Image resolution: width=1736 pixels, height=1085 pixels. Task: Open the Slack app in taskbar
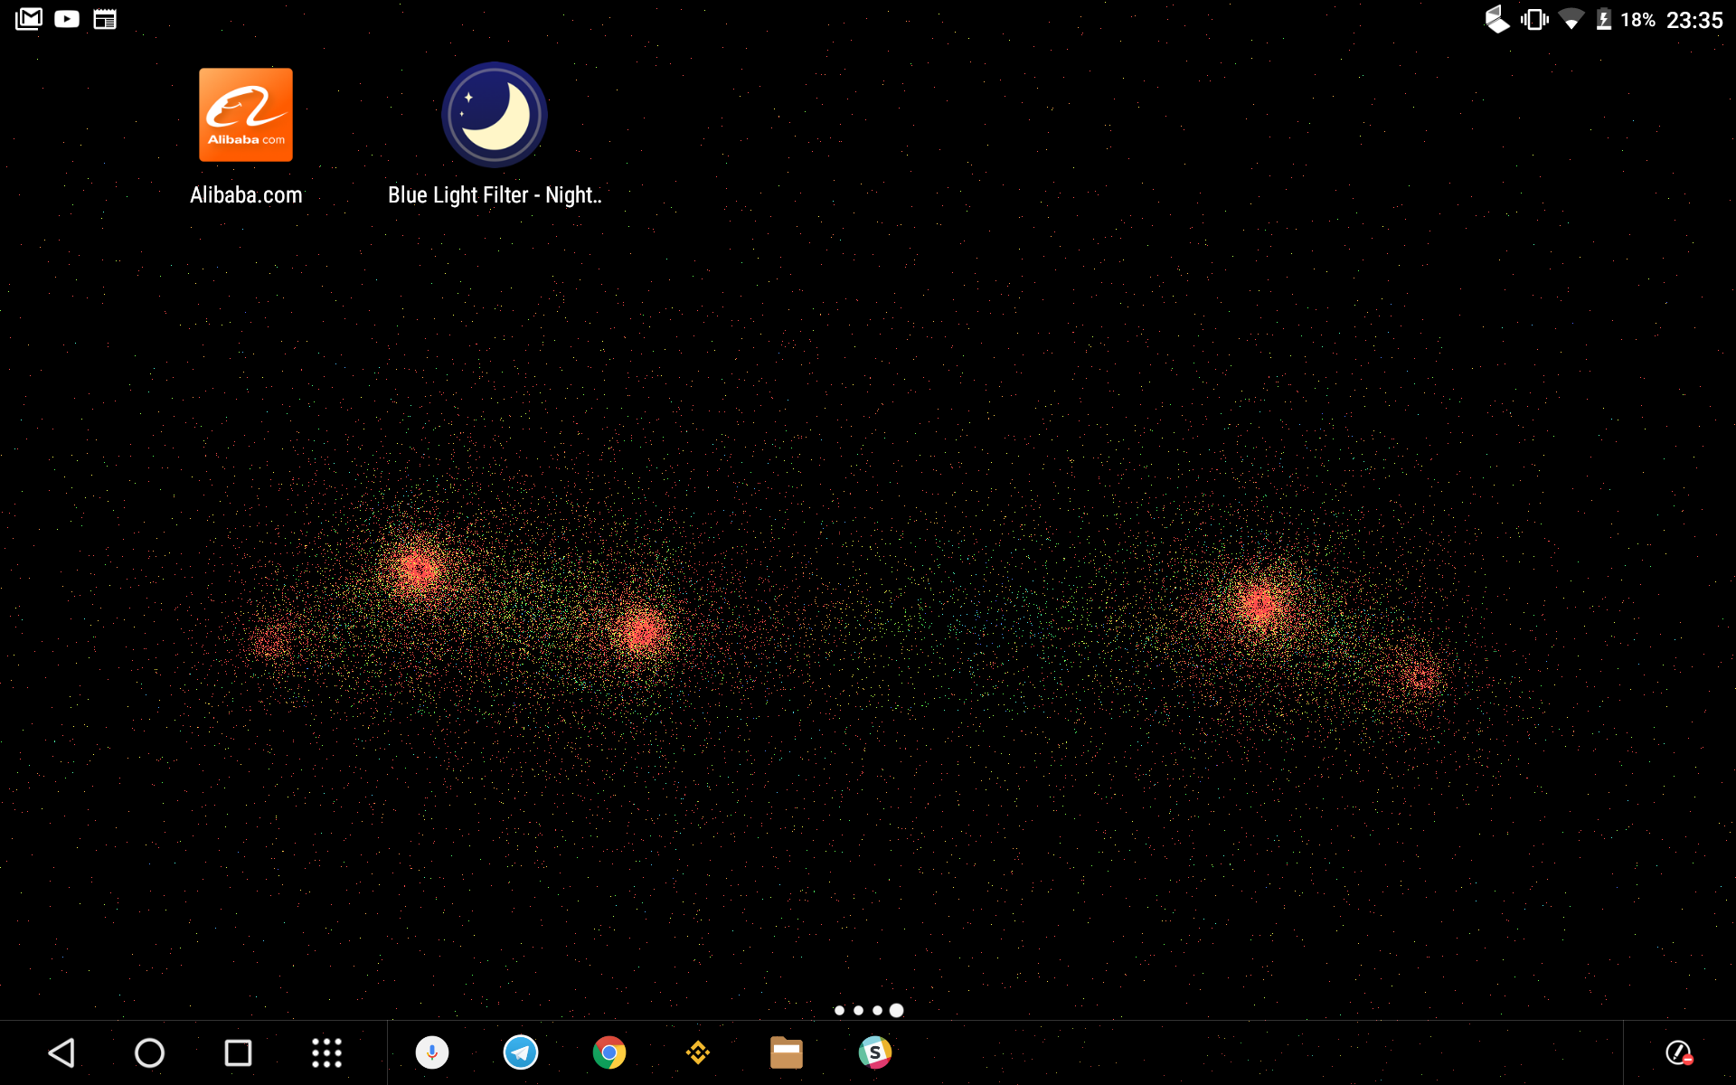pyautogui.click(x=874, y=1052)
